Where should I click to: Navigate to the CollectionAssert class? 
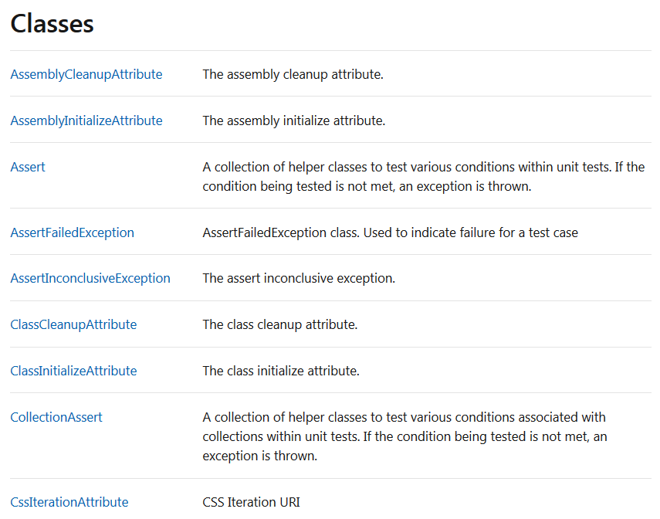[56, 417]
